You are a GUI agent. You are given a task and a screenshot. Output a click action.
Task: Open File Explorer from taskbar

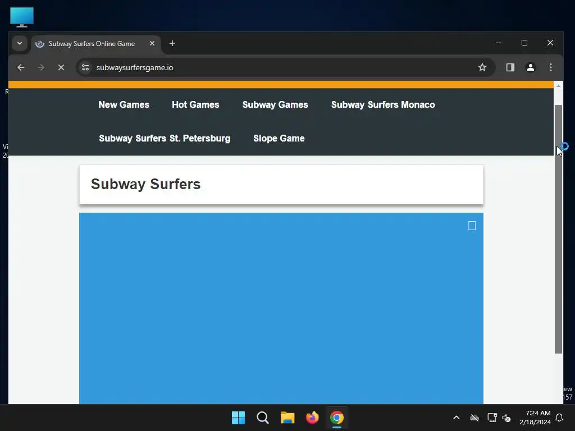pyautogui.click(x=287, y=418)
